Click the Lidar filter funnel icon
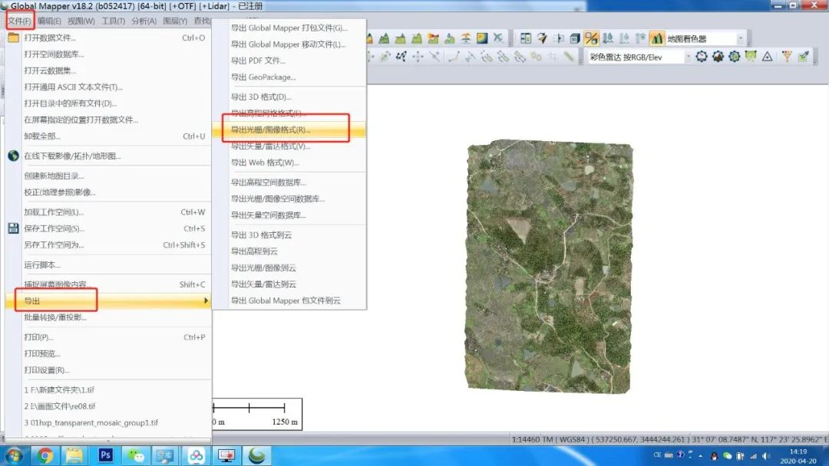This screenshot has height=466, width=829. [786, 54]
